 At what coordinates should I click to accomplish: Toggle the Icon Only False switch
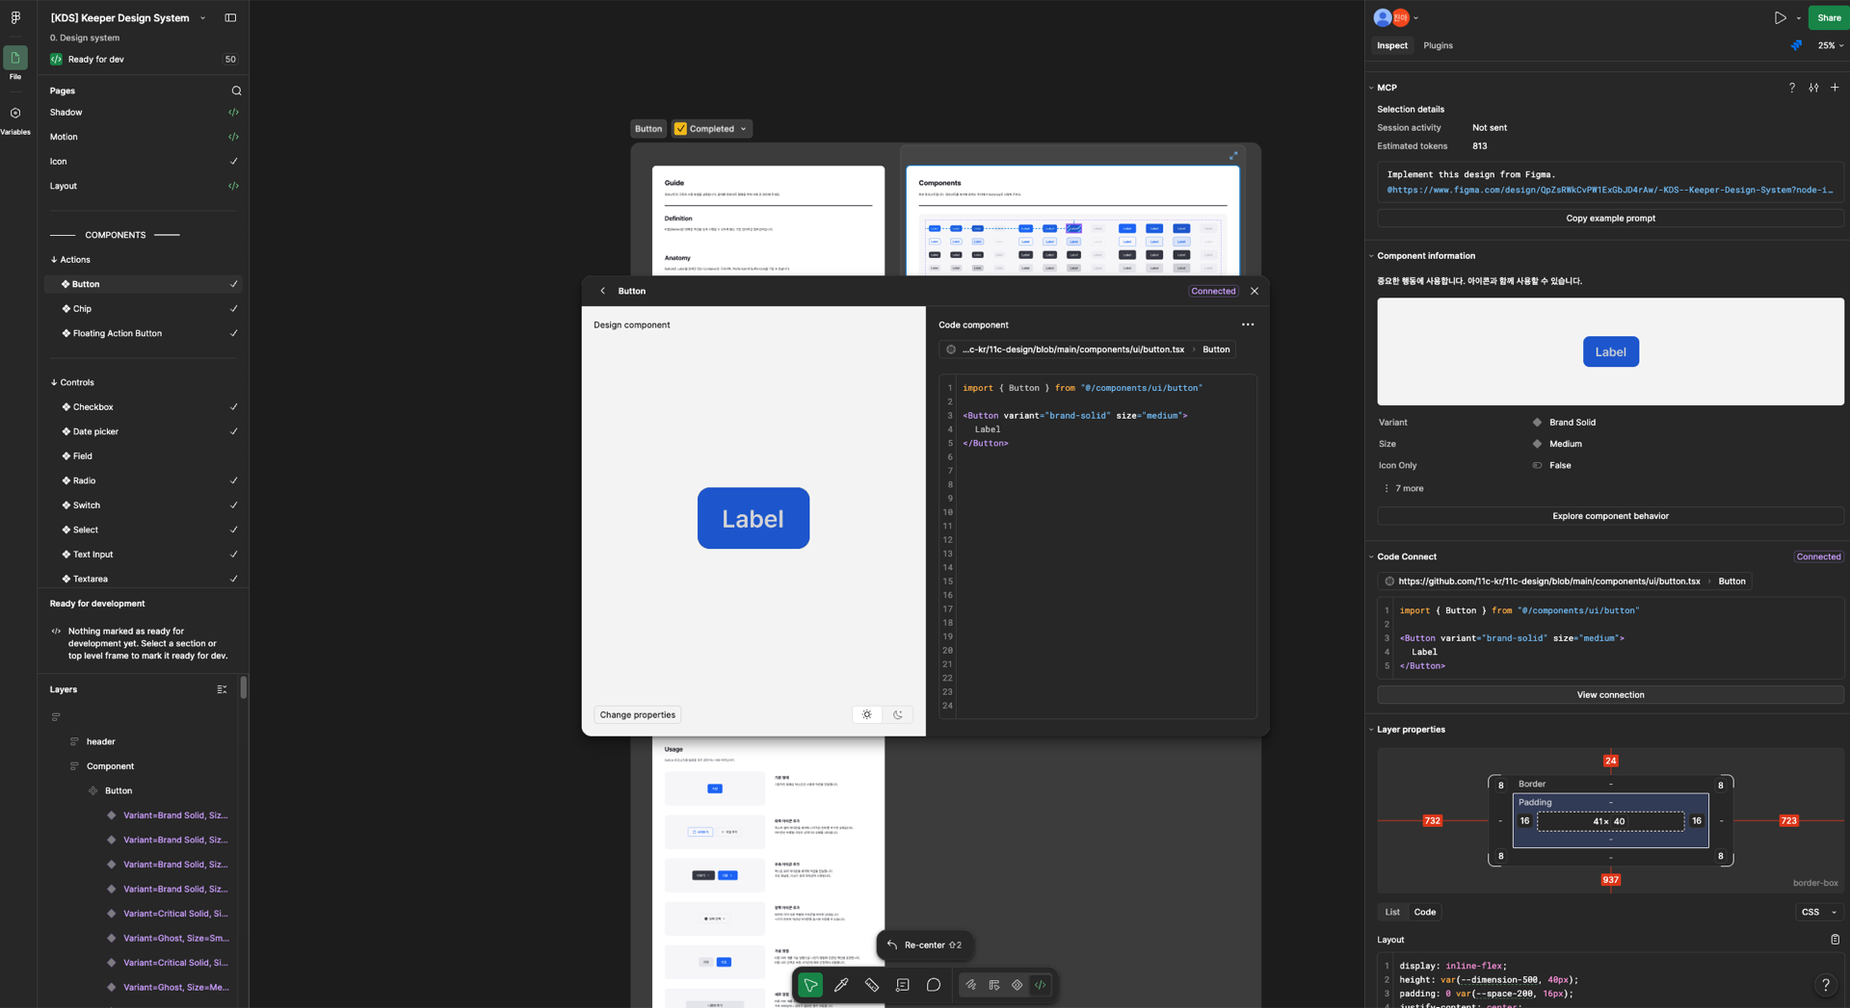pyautogui.click(x=1537, y=465)
